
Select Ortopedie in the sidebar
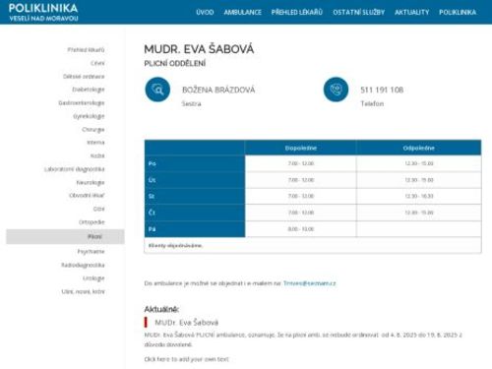tap(92, 222)
